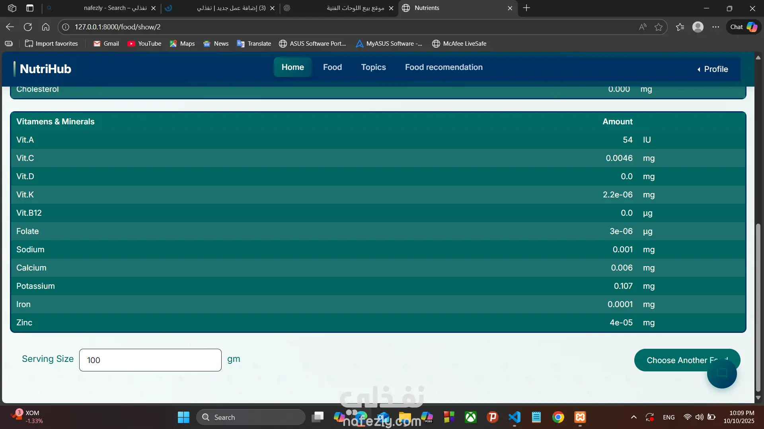Go to the Topics nav item
This screenshot has width=764, height=429.
pos(373,67)
